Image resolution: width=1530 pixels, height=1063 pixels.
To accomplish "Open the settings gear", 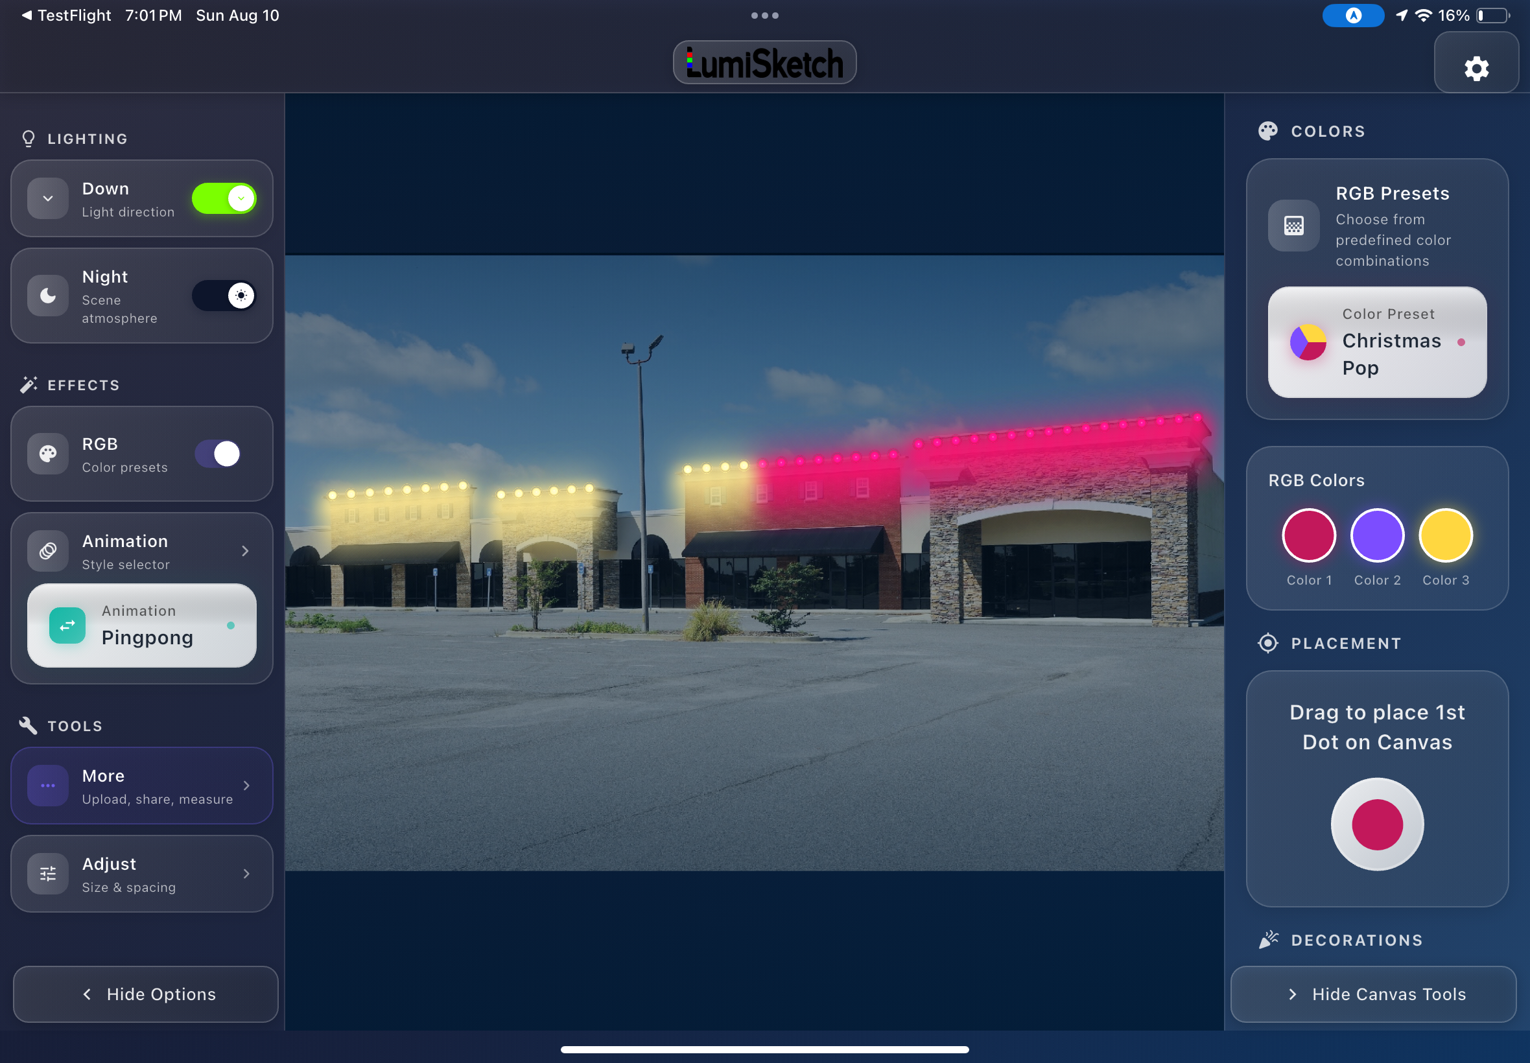I will click(1476, 68).
